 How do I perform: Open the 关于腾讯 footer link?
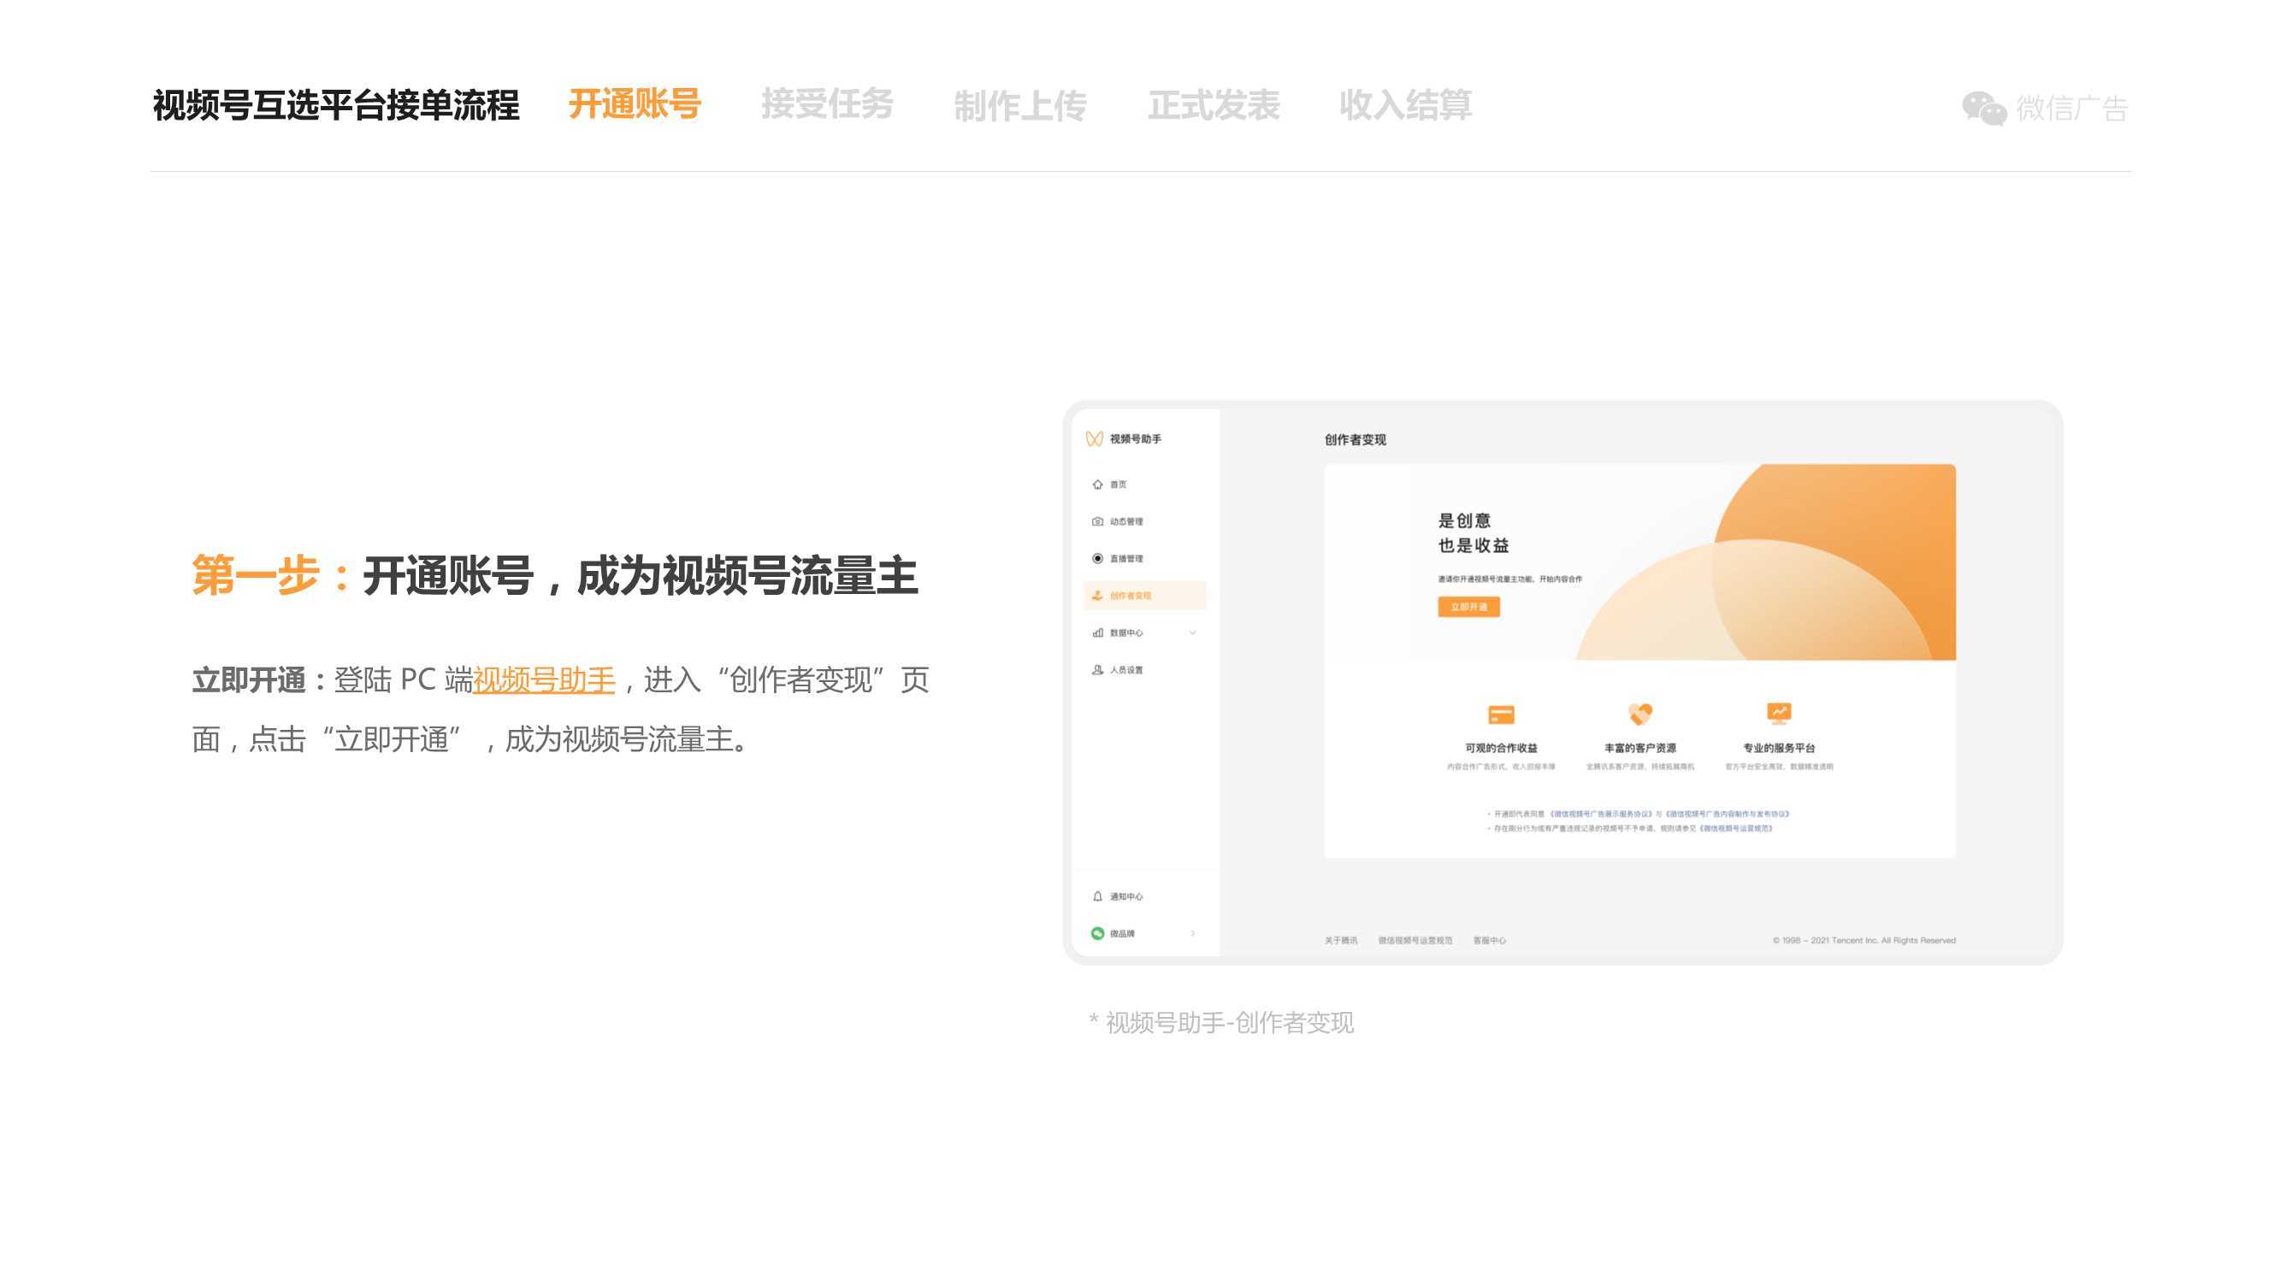point(1340,940)
